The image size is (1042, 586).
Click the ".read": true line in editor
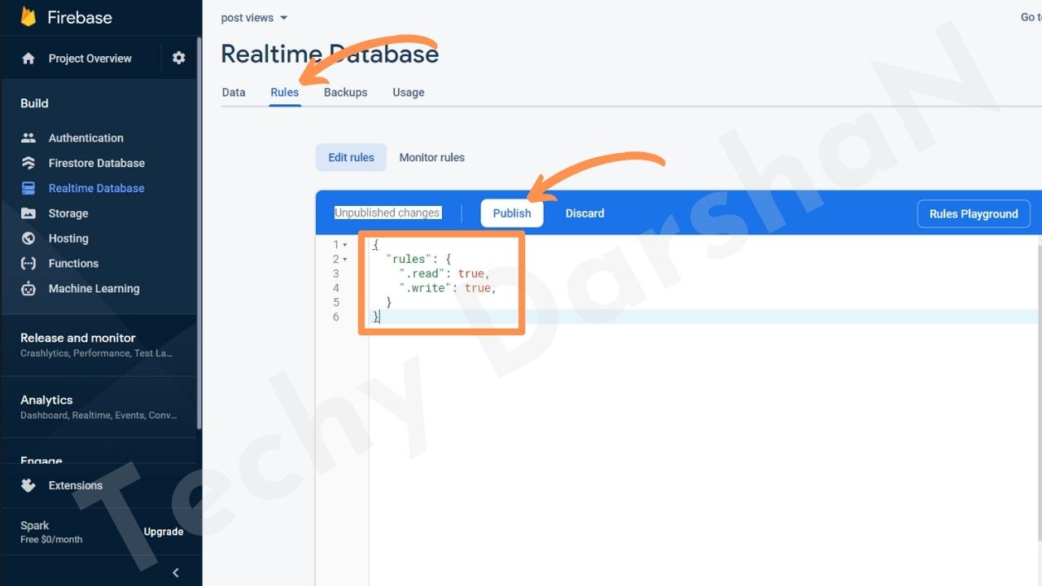click(444, 273)
